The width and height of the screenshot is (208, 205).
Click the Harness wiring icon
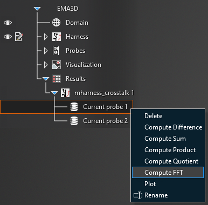click(x=57, y=37)
